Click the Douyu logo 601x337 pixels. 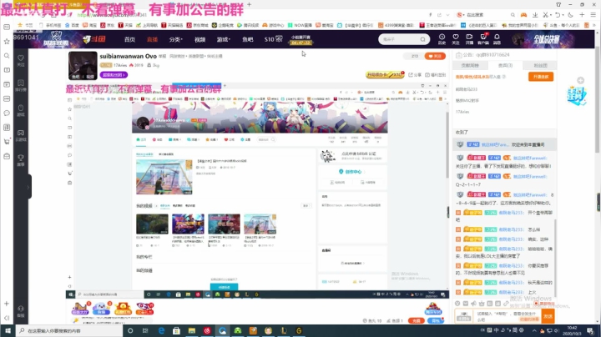click(94, 39)
